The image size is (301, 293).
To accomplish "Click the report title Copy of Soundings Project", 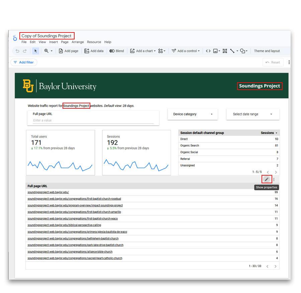I will tap(46, 36).
